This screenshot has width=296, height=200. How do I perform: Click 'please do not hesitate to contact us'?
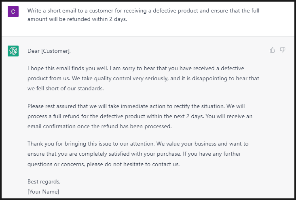tap(134, 164)
